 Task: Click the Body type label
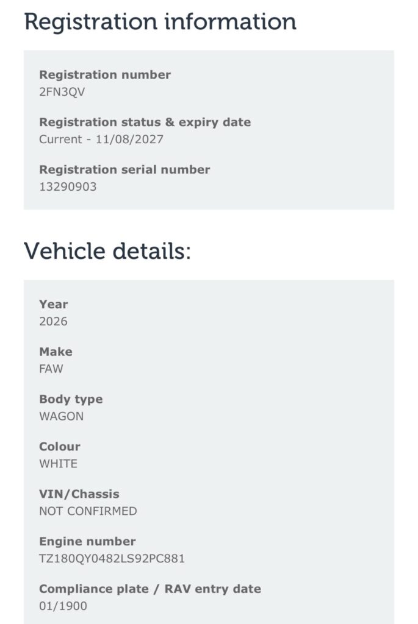click(71, 399)
